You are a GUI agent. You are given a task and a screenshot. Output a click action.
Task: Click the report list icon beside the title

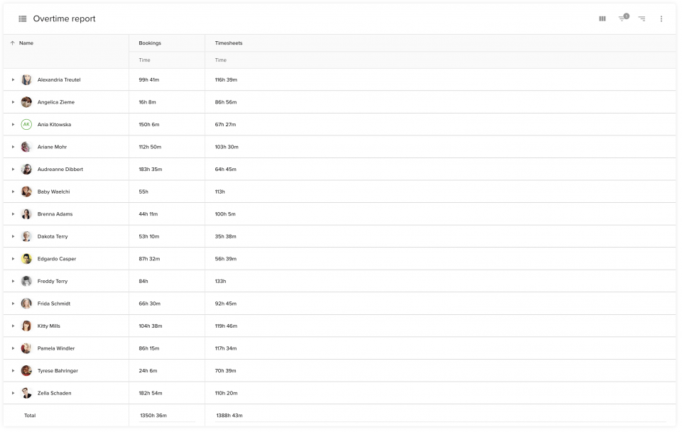point(23,18)
